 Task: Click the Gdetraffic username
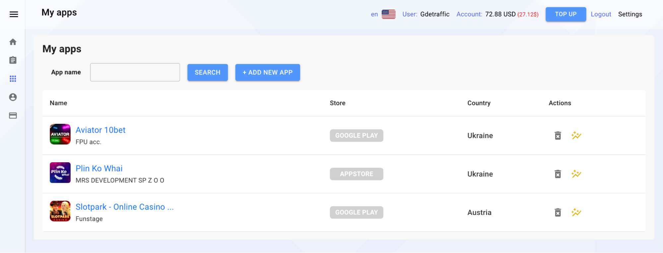pos(435,14)
